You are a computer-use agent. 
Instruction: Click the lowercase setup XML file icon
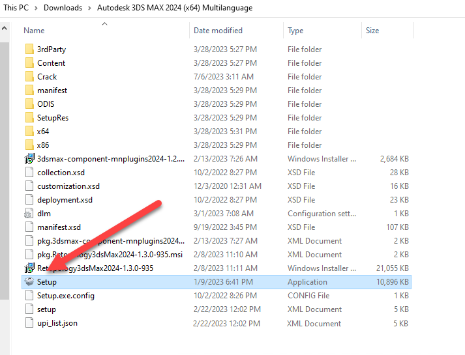coord(29,309)
